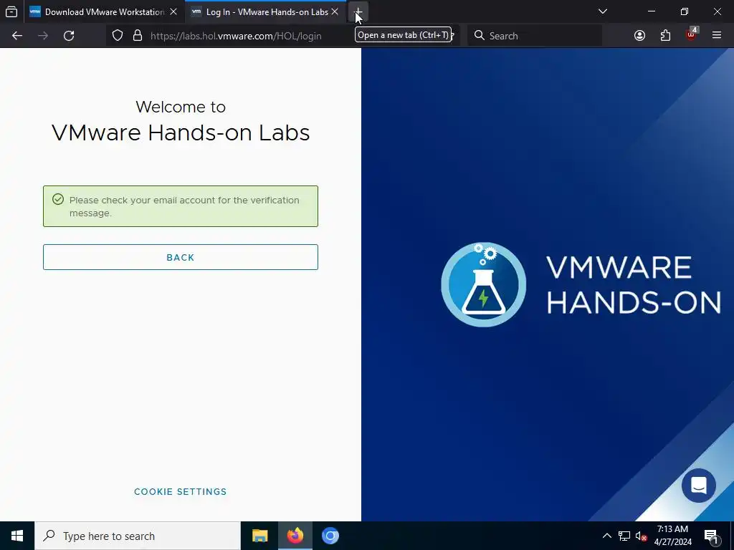
Task: Click the muted volume tray icon
Action: (x=641, y=536)
